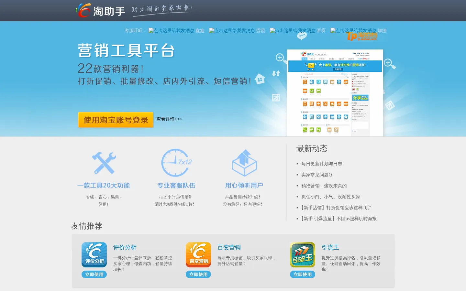Click the 专业客服队伍 heading
Image resolution: width=466 pixels, height=291 pixels.
176,186
